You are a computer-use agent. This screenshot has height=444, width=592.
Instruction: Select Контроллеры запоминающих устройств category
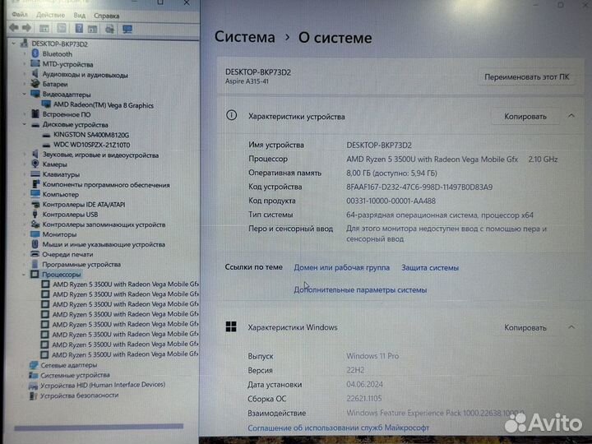click(x=104, y=224)
